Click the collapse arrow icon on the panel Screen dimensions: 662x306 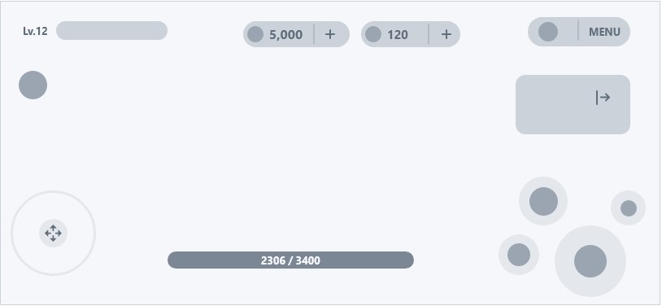click(x=603, y=97)
